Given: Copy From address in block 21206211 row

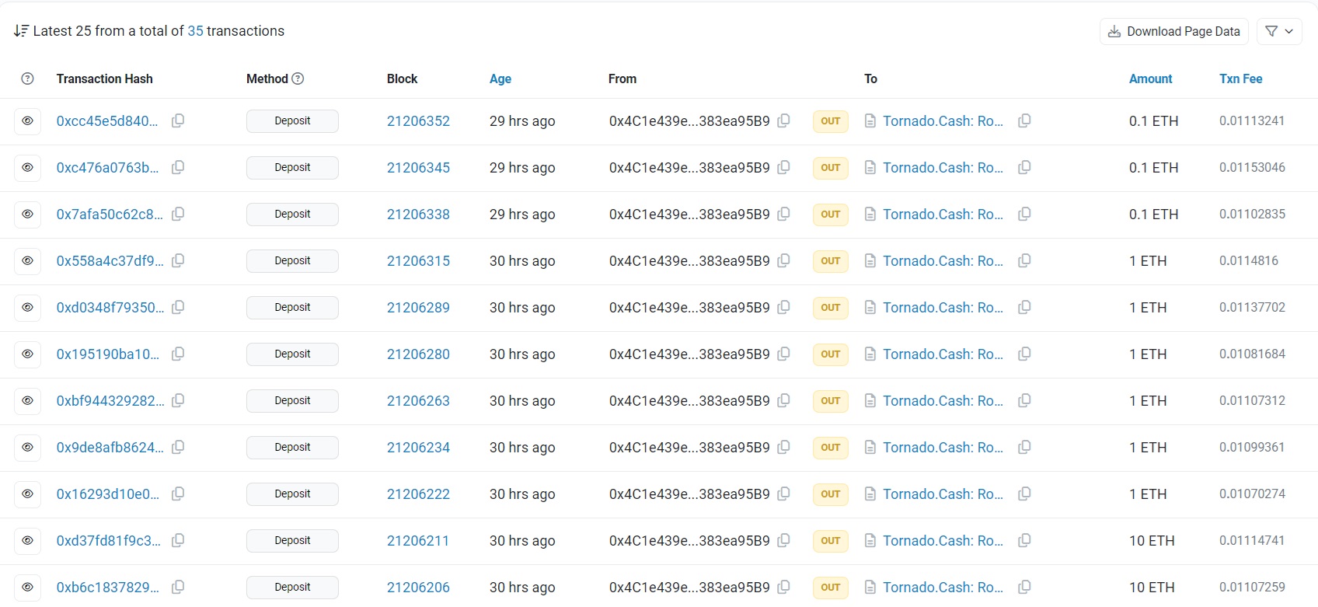Looking at the screenshot, I should coord(784,541).
